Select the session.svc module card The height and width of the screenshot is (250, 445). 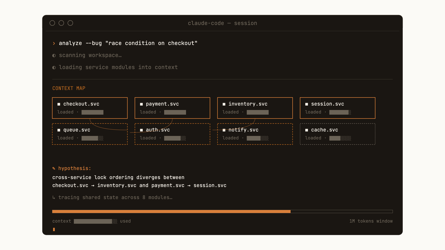337,108
